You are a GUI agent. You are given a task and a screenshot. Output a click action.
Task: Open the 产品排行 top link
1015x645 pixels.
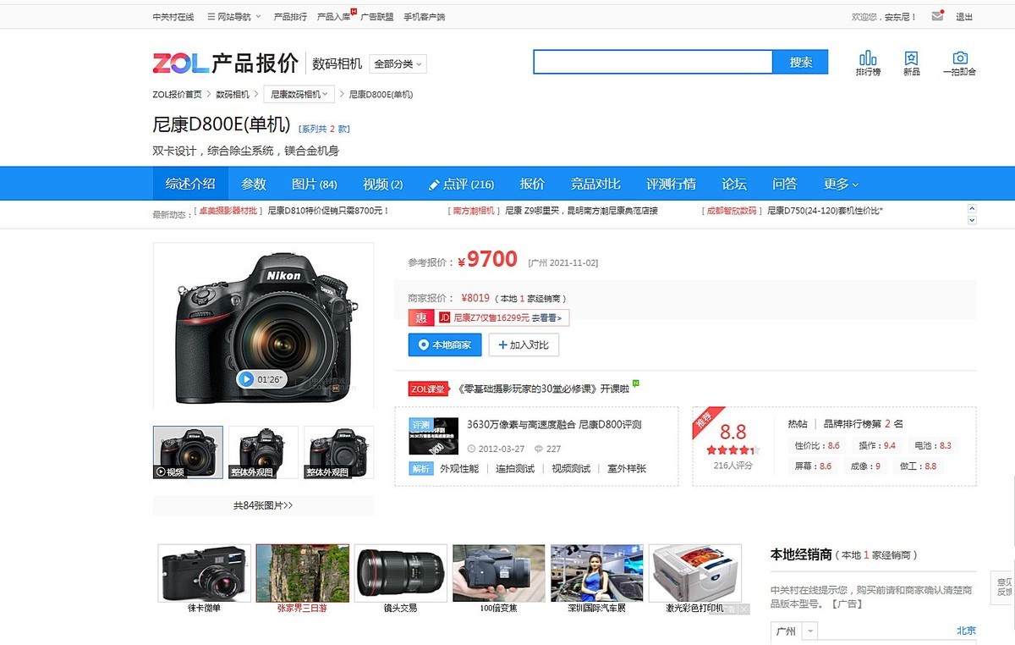[290, 16]
